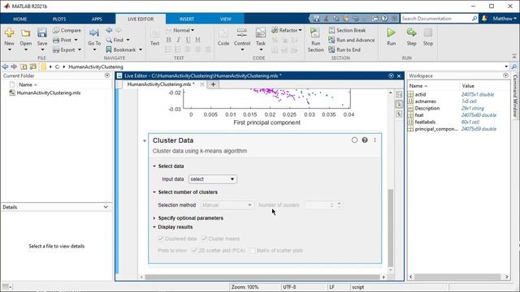Click Section Break button

point(347,30)
